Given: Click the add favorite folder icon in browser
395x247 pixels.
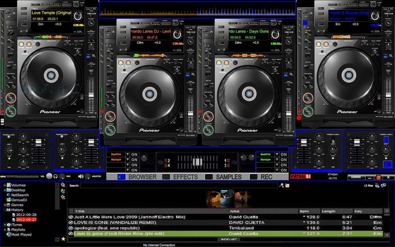Looking at the screenshot, I should click(63, 185).
